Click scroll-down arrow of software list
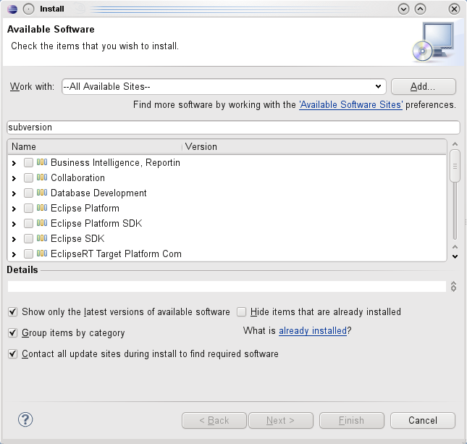Viewport: 467px width, 444px height. [455, 256]
